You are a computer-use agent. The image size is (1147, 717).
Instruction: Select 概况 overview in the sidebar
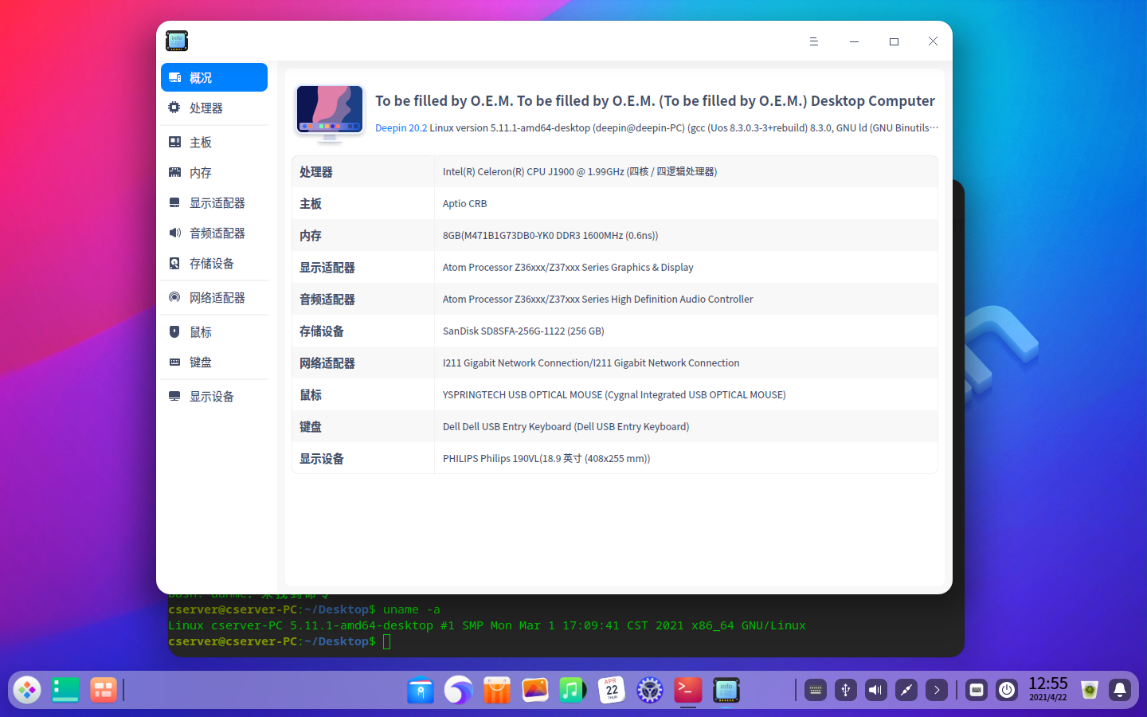tap(214, 77)
